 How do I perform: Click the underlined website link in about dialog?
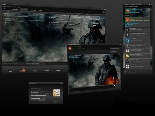coord(39,96)
